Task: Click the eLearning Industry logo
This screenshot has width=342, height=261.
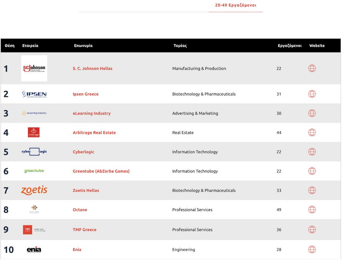Action: click(34, 113)
